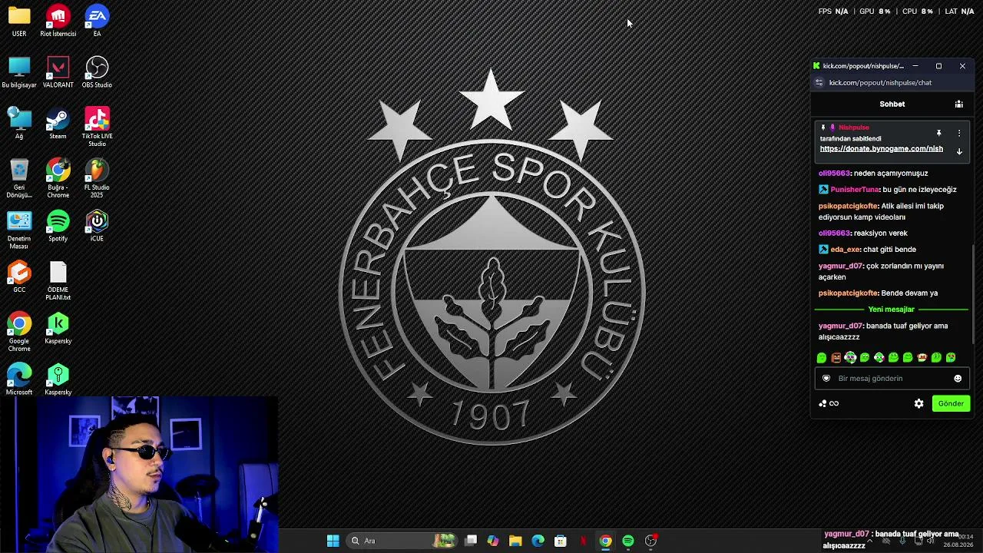
Task: Open OBS Studio from the taskbar
Action: click(650, 541)
